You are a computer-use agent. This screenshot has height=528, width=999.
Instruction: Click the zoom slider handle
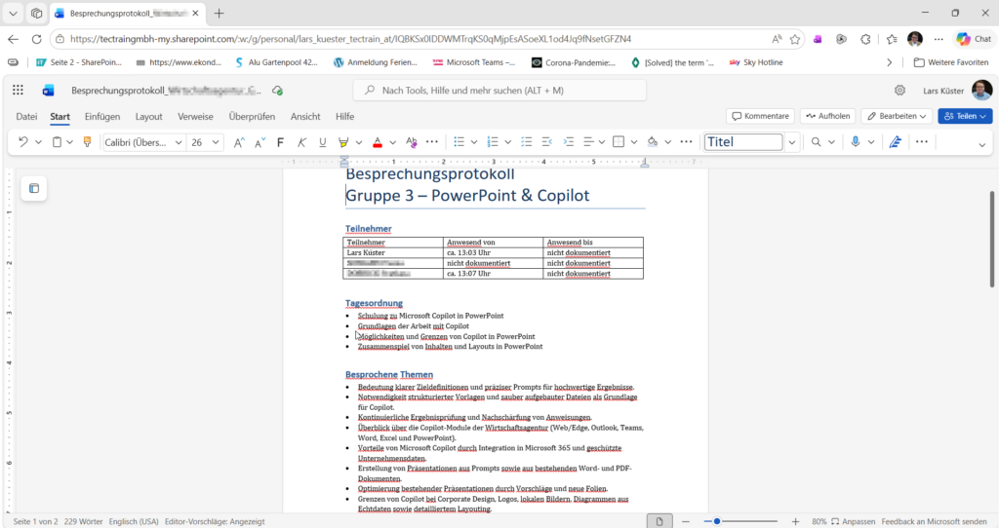click(x=717, y=521)
